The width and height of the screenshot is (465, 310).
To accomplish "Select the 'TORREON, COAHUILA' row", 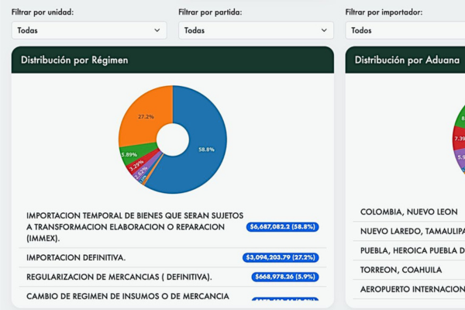I will [409, 270].
